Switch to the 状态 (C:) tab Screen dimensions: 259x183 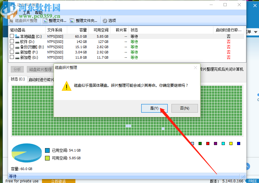(x=18, y=79)
